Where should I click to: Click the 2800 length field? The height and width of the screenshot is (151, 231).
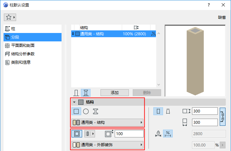pyautogui.click(x=209, y=134)
